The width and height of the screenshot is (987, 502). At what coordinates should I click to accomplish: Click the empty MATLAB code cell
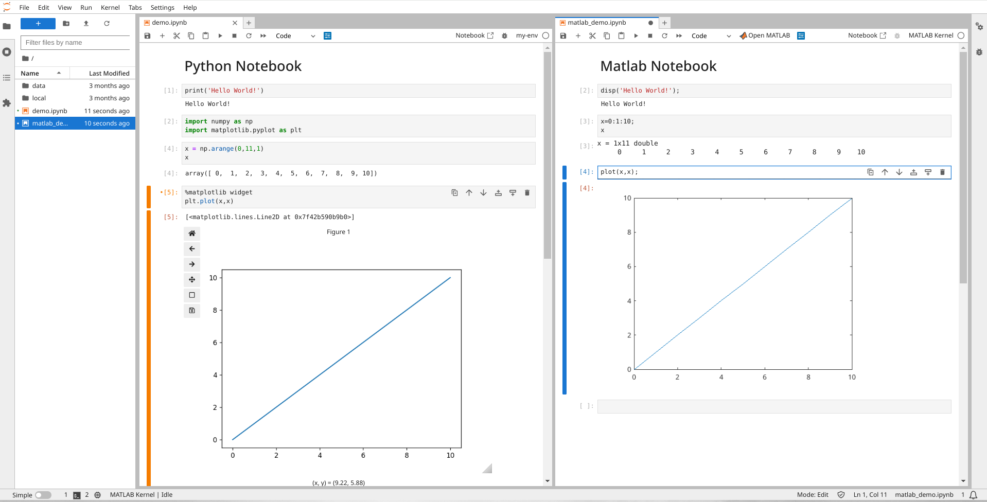pos(774,406)
